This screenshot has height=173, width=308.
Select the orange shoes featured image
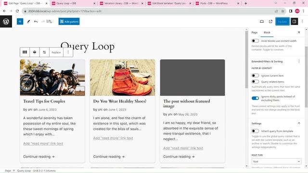click(122, 78)
